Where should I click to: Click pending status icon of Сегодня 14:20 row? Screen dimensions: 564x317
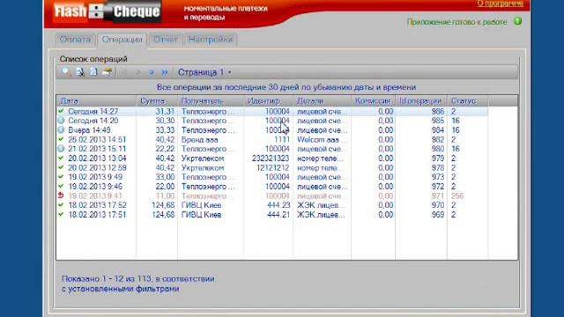(x=61, y=121)
